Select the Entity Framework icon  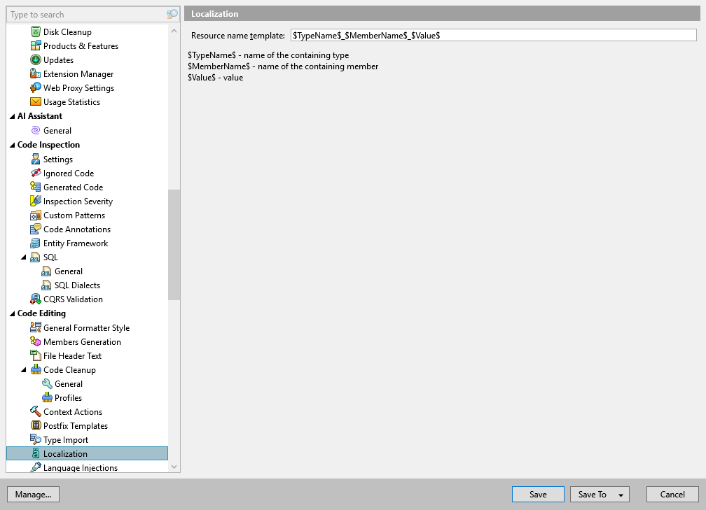34,243
